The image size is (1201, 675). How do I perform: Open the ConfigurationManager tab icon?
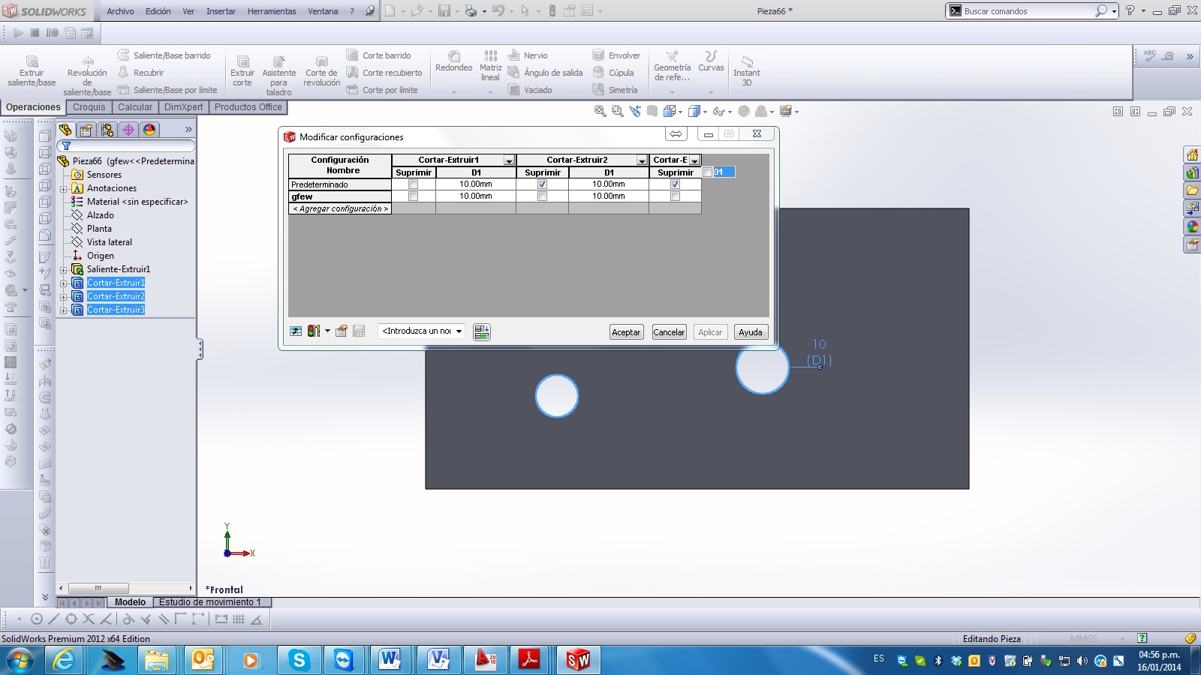click(107, 130)
